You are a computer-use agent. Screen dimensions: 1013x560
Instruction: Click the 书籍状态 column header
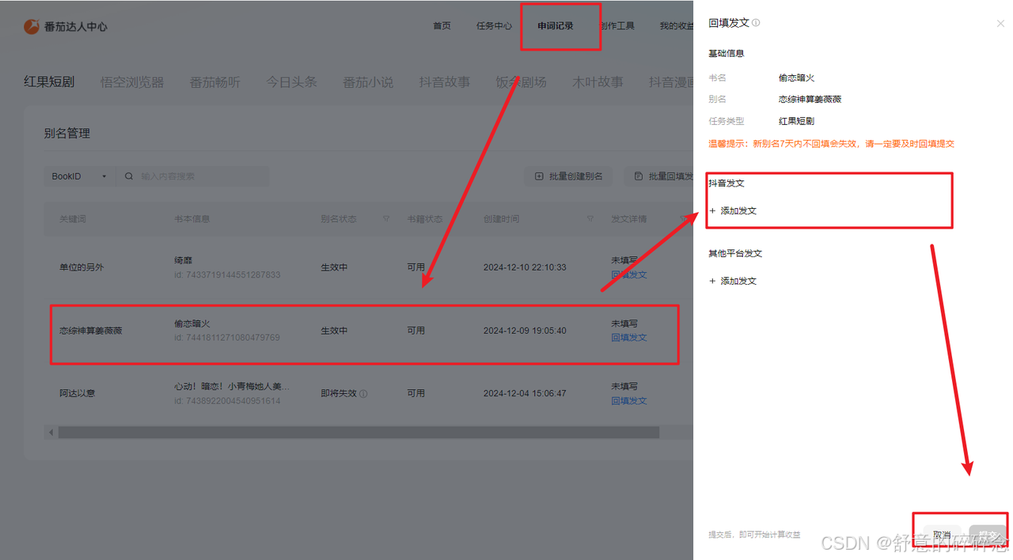(x=425, y=219)
